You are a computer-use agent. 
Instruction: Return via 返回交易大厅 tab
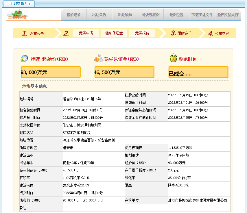pos(228,15)
